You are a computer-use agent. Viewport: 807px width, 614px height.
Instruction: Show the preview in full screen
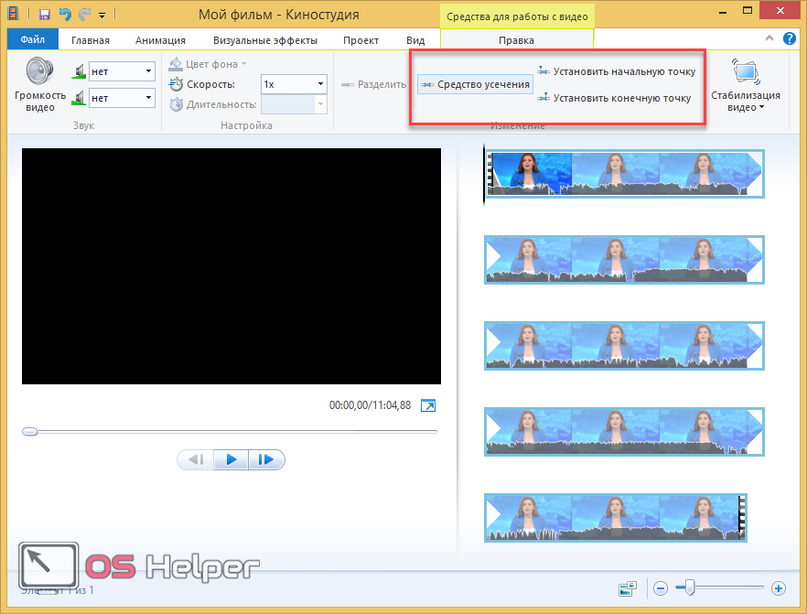pos(428,405)
